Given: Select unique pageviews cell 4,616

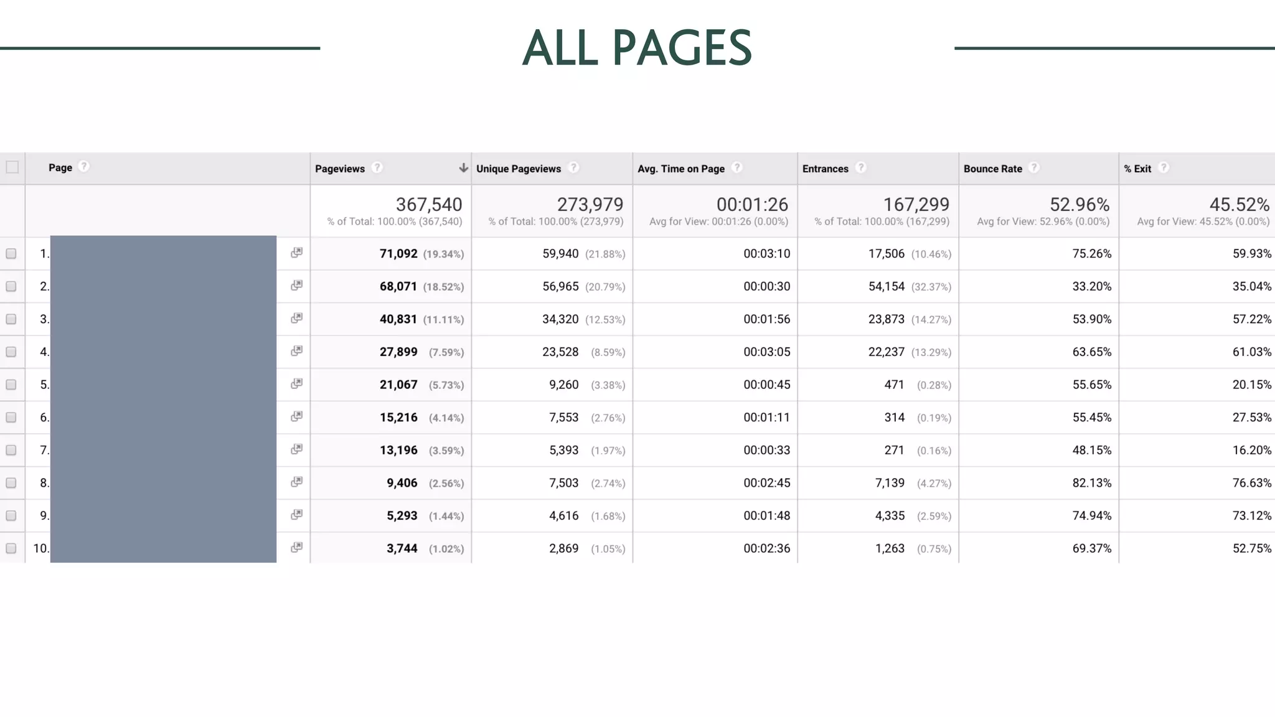Looking at the screenshot, I should tap(563, 516).
